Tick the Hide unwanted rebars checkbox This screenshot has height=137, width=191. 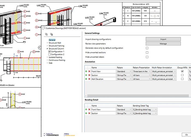point(147,57)
